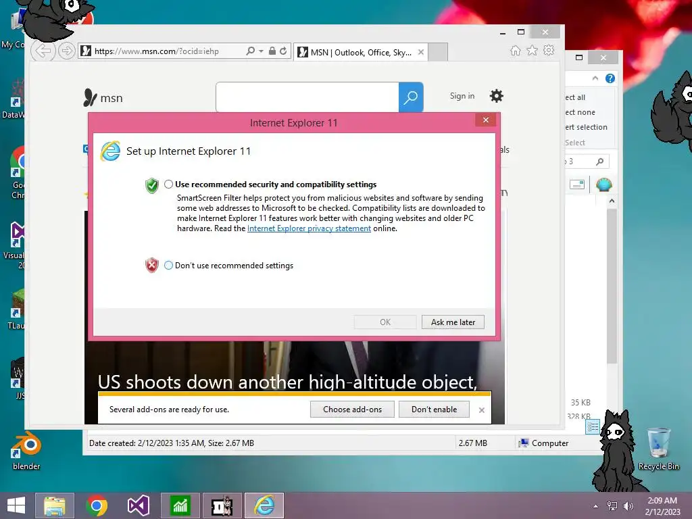Open Google Chrome from taskbar
This screenshot has height=519, width=692.
[x=97, y=505]
